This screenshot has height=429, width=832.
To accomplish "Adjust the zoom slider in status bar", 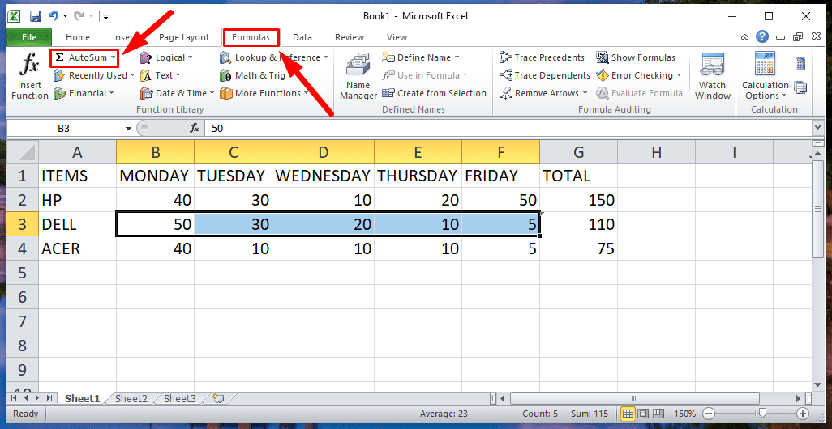I will (x=761, y=414).
